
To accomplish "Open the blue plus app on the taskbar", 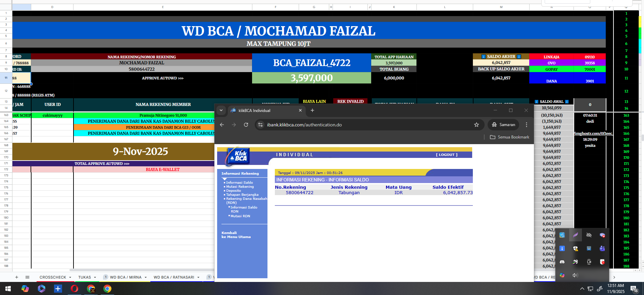I will (x=58, y=289).
